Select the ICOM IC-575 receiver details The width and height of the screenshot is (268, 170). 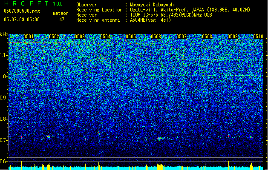click(171, 15)
